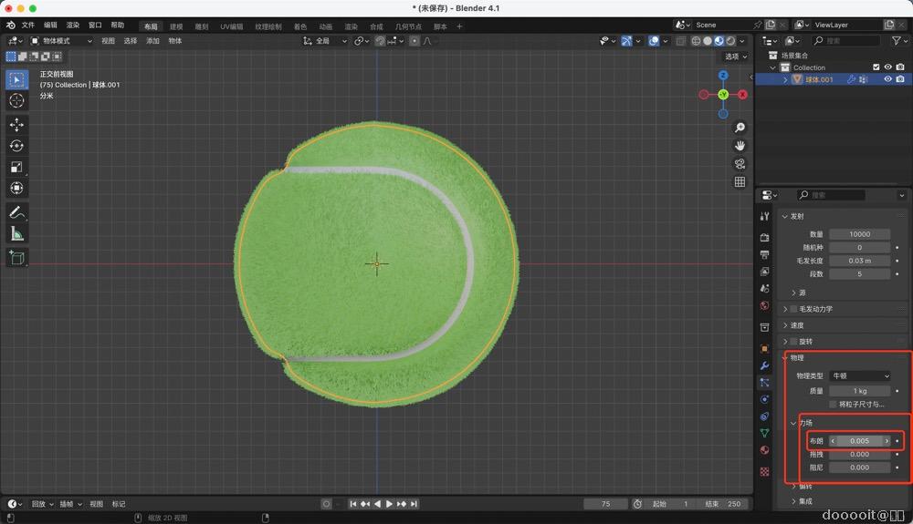Open the 物体模式 mode dropdown

coord(62,41)
